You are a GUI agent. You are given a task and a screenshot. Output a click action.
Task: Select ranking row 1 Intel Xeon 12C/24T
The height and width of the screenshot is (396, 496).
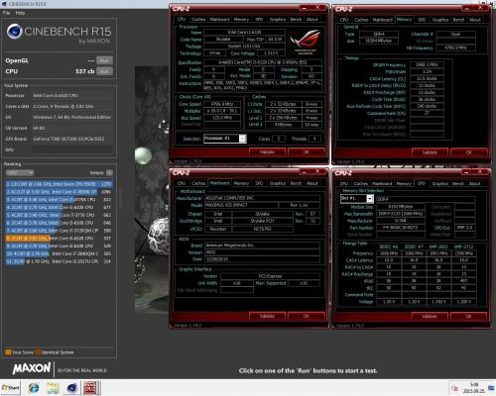point(59,184)
